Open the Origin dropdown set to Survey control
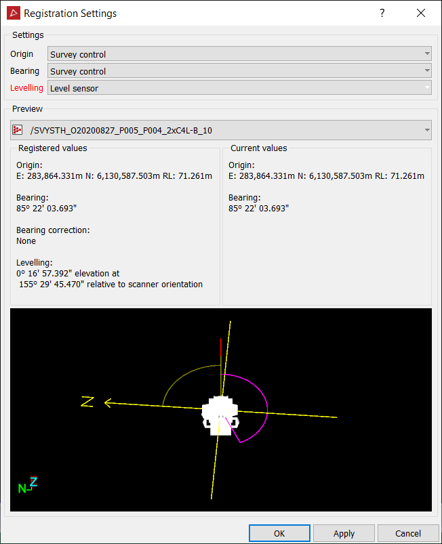Image resolution: width=442 pixels, height=544 pixels. tap(239, 54)
